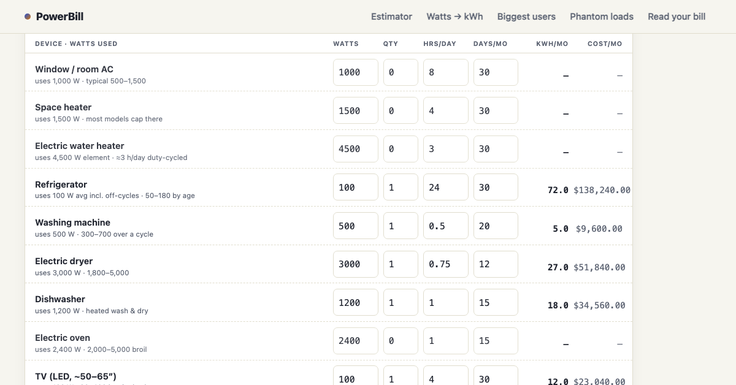Select the Space heater Hrs/day field
Image resolution: width=736 pixels, height=385 pixels.
click(x=446, y=111)
